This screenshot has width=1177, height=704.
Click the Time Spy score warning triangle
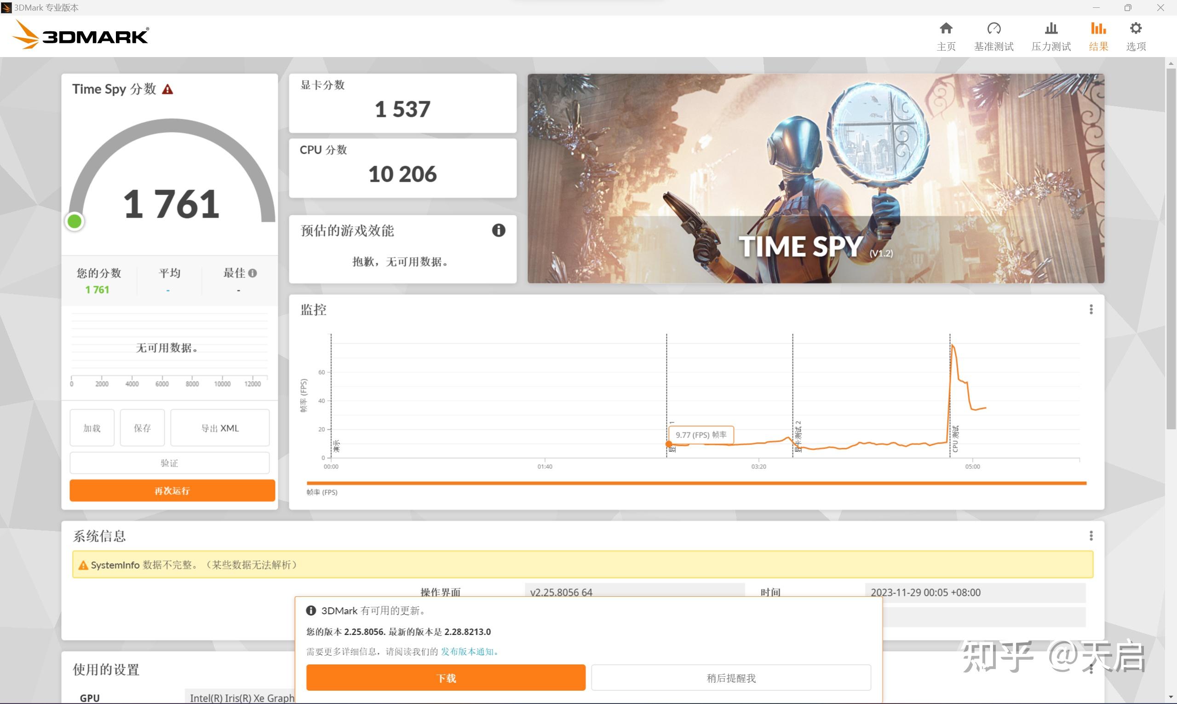[x=167, y=89]
